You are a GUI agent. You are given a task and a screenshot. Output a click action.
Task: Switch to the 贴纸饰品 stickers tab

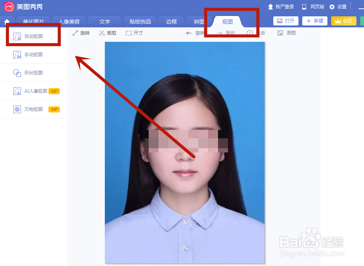[x=140, y=22]
